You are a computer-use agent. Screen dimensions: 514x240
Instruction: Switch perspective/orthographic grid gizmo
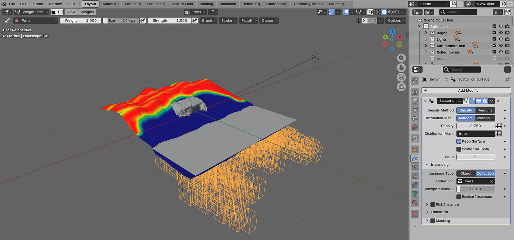pyautogui.click(x=401, y=87)
